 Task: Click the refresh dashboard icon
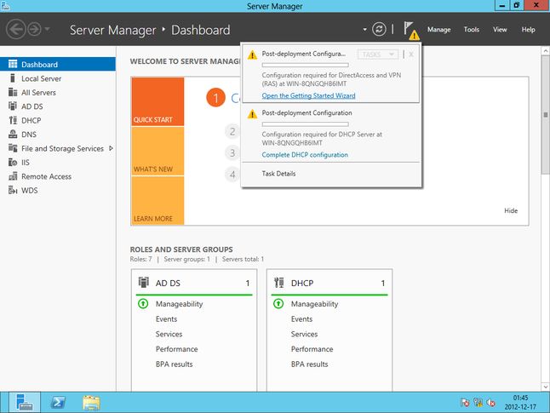click(x=379, y=29)
